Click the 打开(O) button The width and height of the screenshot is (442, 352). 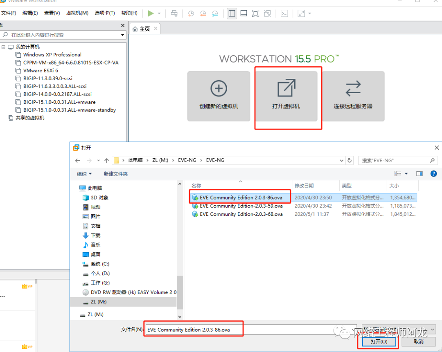coord(379,342)
